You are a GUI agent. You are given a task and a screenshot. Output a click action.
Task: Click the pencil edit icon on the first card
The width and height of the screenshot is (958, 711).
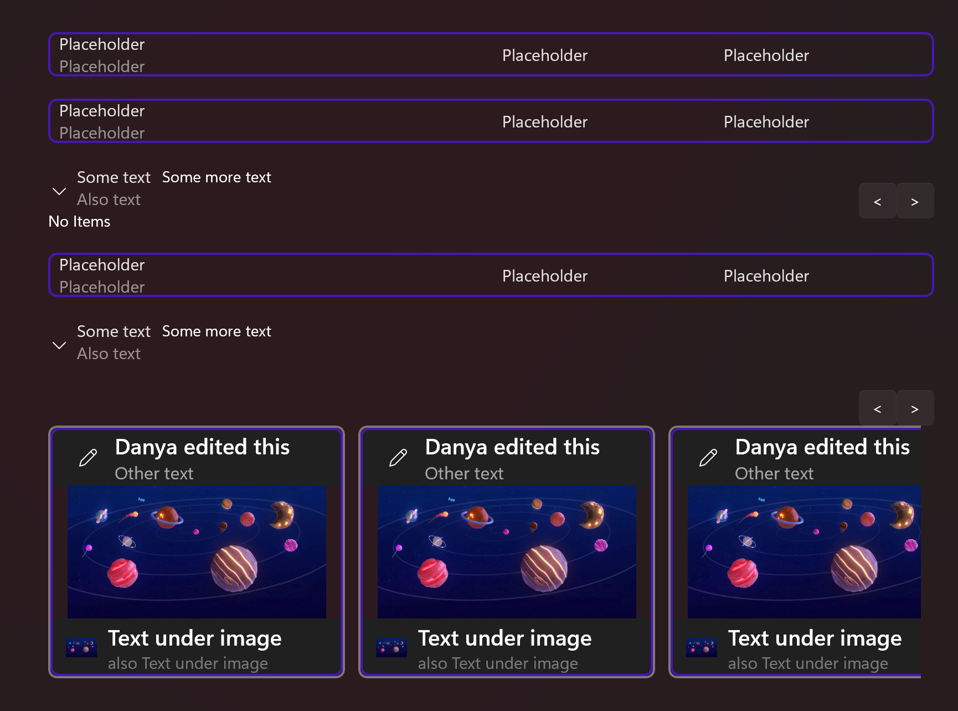point(88,458)
